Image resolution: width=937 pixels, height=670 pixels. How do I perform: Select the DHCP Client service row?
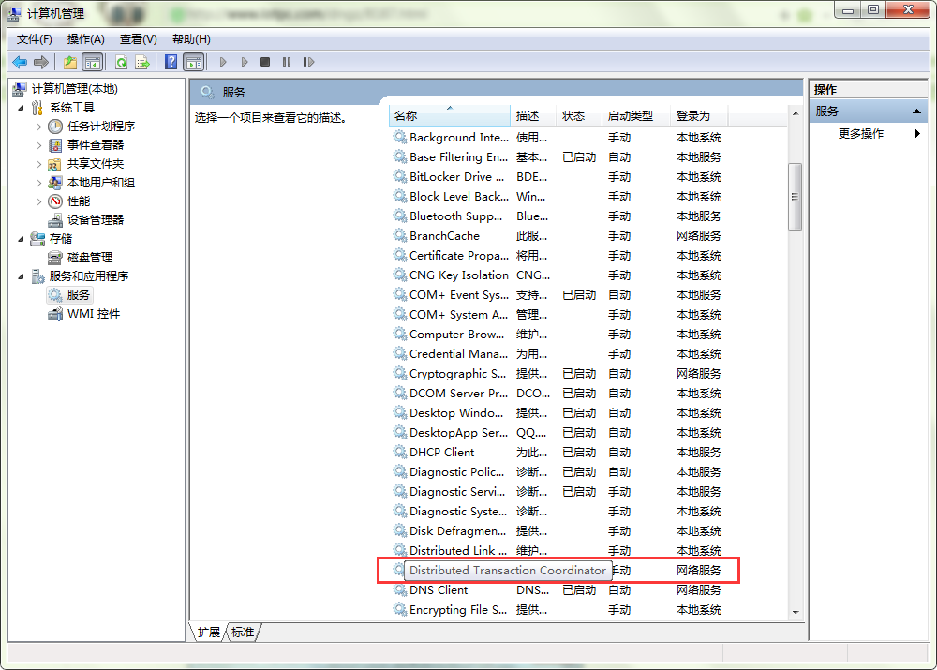click(442, 452)
